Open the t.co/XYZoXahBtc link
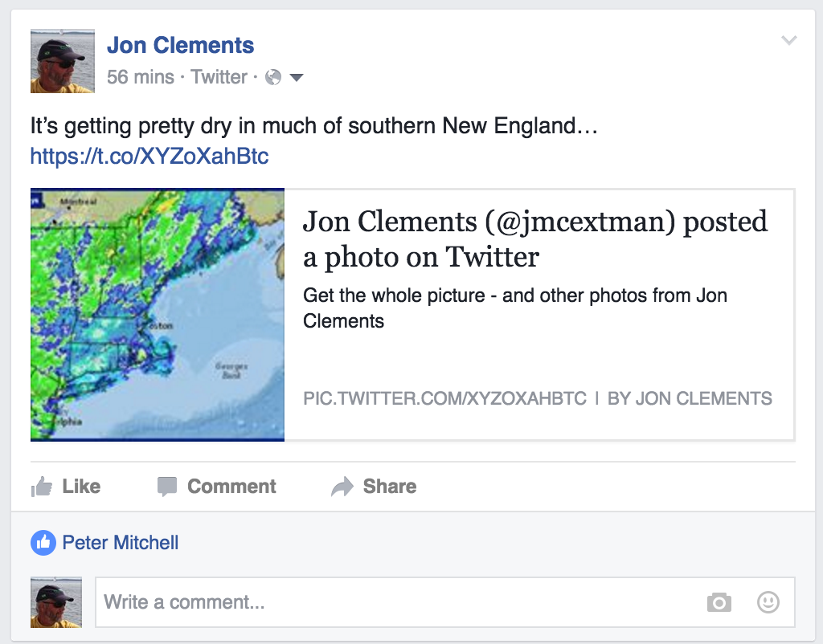 149,155
